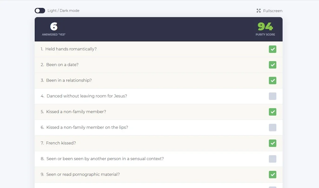The image size is (319, 188).
Task: Click the Fullscreen expand icon
Action: coord(259,10)
